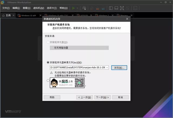Maximize the VMware Workstation window
Viewport: 173px width, 118px height.
click(x=166, y=2)
